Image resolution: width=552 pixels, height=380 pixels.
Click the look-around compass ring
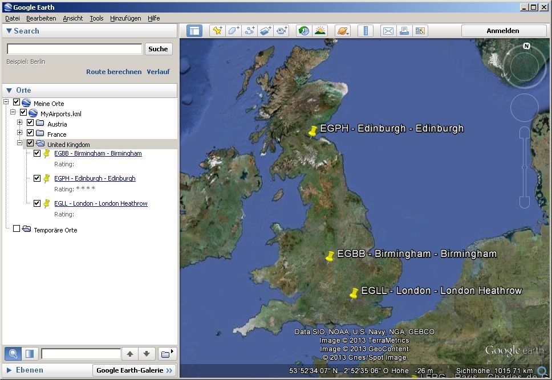(x=524, y=66)
